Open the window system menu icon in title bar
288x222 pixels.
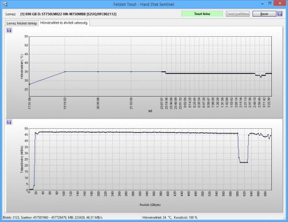5,4
